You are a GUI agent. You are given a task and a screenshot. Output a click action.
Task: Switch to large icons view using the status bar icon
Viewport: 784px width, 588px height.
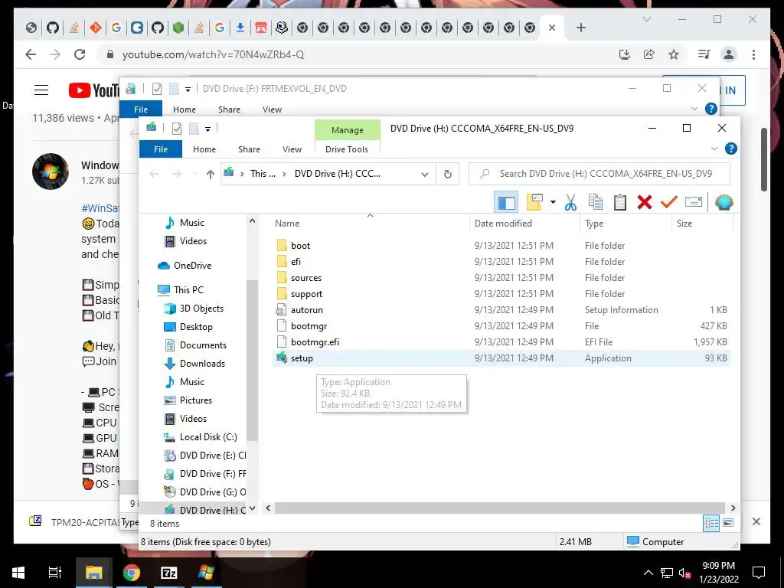coord(728,523)
